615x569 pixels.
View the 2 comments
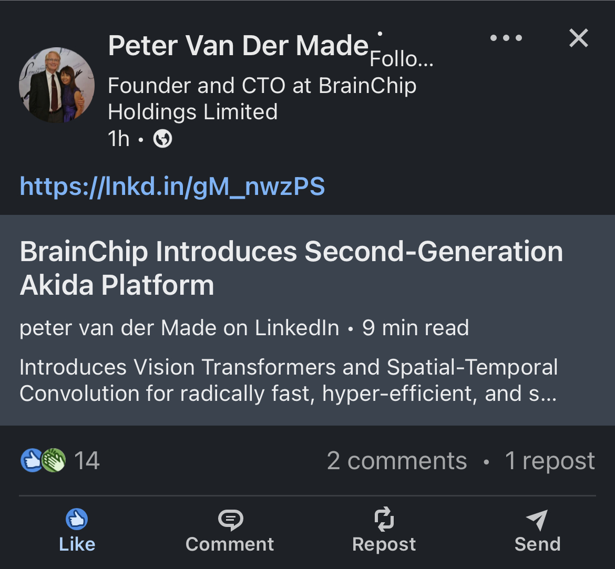pos(397,460)
